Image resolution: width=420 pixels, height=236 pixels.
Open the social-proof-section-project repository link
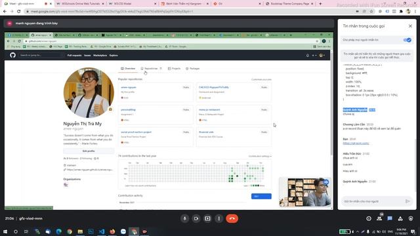(136, 132)
